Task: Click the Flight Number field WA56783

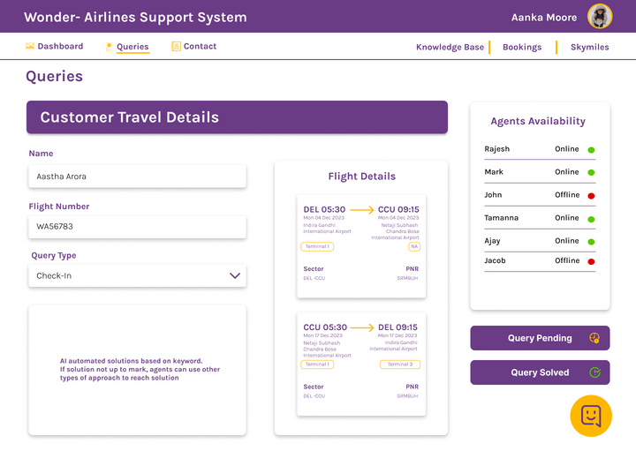Action: coord(137,227)
